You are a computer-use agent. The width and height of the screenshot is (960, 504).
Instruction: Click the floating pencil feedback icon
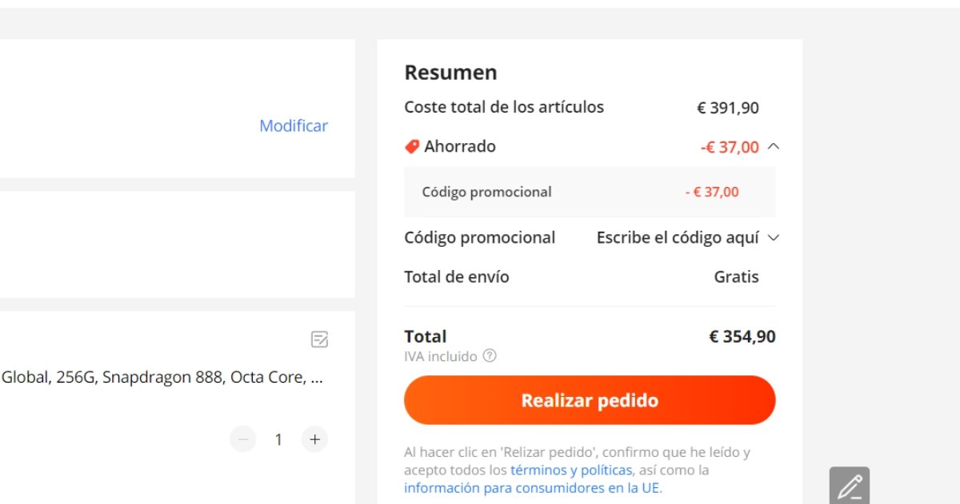(x=850, y=486)
